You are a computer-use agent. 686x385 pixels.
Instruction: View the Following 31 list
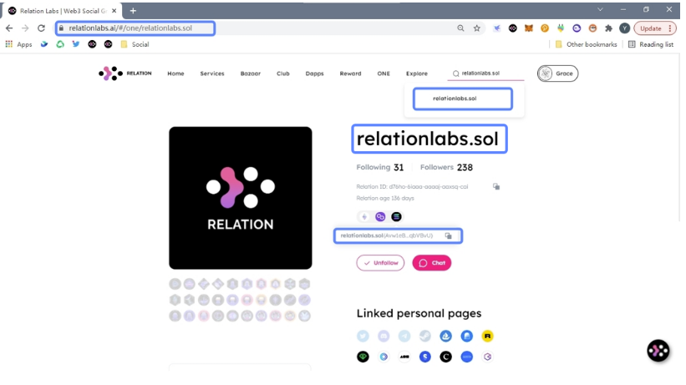[x=379, y=167]
